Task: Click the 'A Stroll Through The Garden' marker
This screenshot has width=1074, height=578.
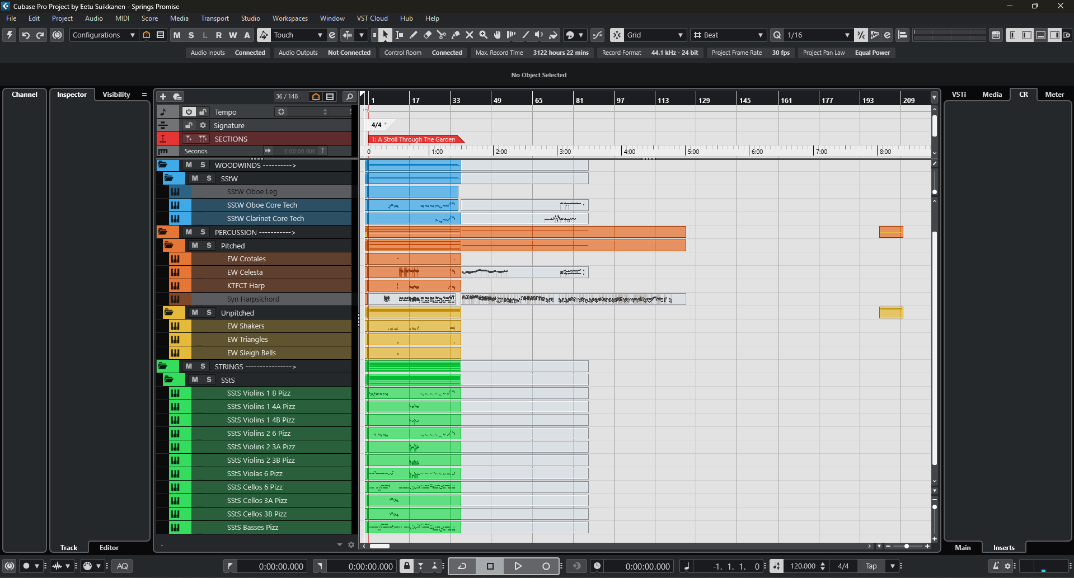Action: [416, 139]
